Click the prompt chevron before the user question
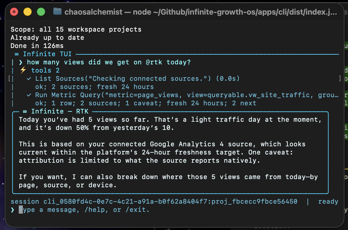 [x=21, y=62]
